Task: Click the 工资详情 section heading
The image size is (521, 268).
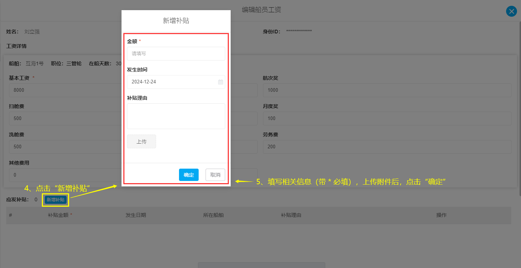Action: click(16, 46)
